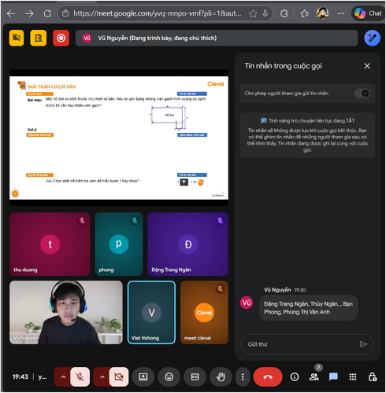Open host controls lock icon
Screen dimensions: 386x393
373,376
